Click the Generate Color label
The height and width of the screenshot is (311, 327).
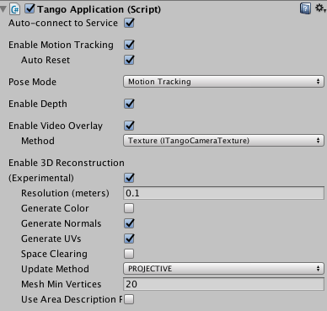point(55,208)
